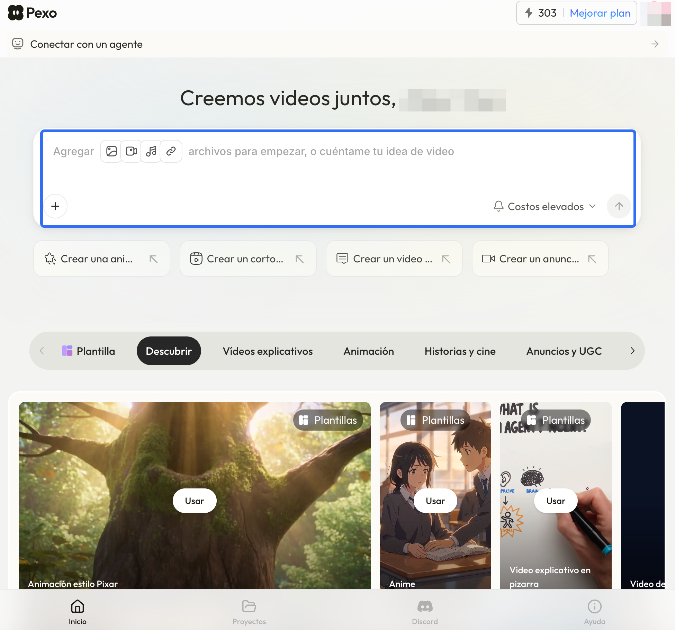Open Historias y cine category

(460, 351)
